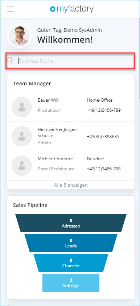Click Heimwerker Jürgen Schulze's avatar
The height and width of the screenshot is (306, 140).
pos(22,136)
